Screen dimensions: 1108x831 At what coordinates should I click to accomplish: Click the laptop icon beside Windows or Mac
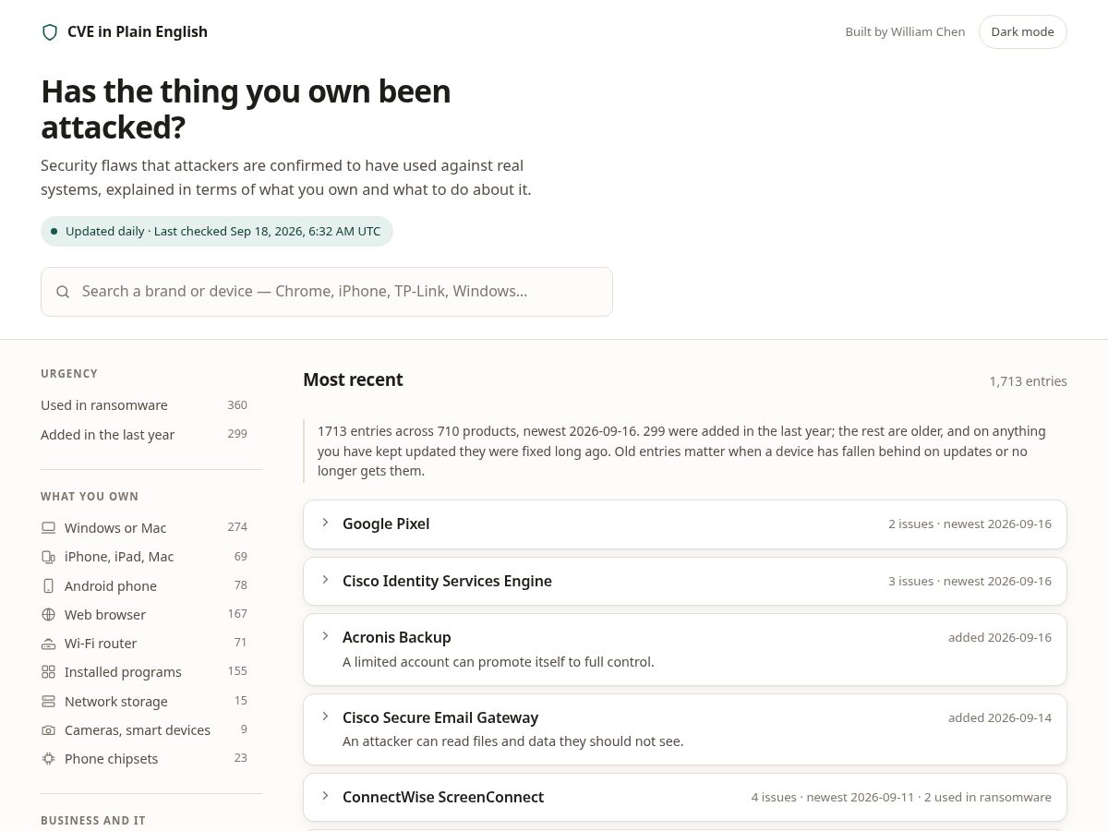(48, 528)
